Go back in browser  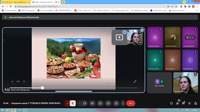click(x=3, y=7)
